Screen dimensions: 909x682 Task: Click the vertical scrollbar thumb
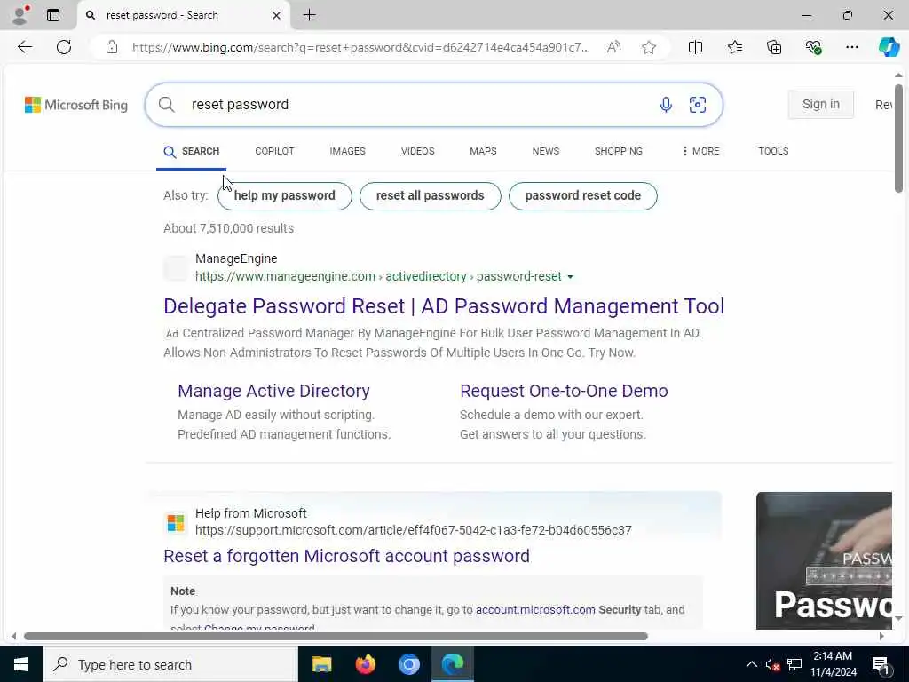[x=898, y=138]
